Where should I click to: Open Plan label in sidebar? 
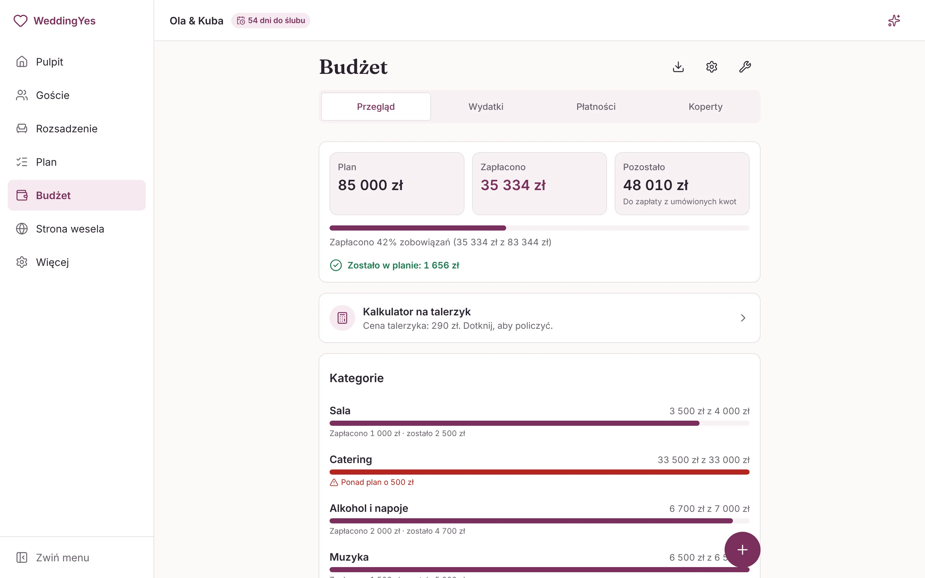[46, 162]
